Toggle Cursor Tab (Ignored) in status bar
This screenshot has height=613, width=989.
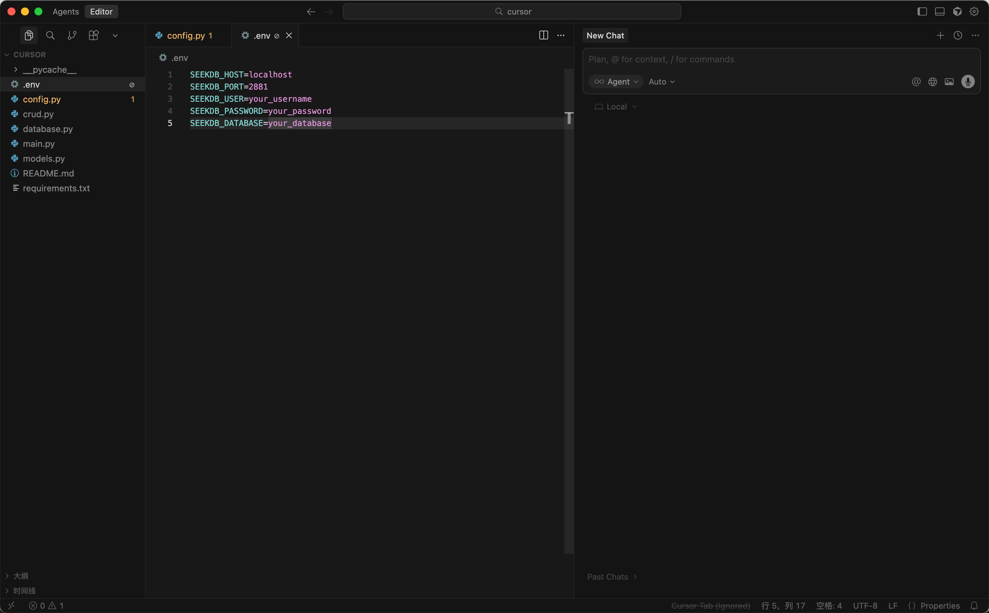pos(710,605)
